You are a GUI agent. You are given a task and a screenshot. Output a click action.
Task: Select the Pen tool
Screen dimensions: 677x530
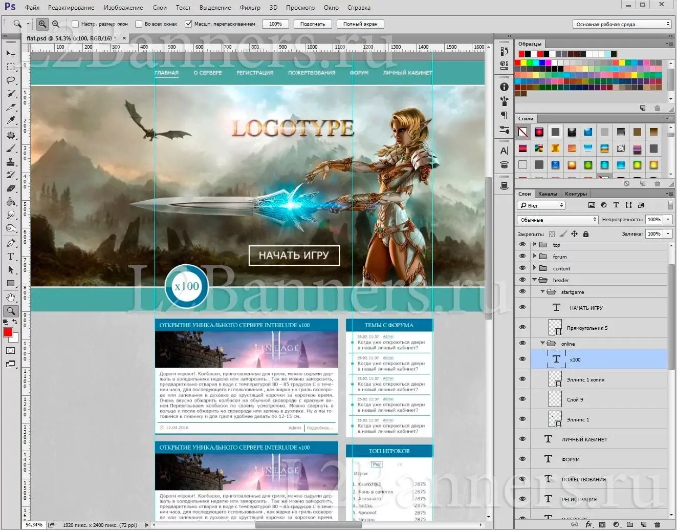(x=11, y=243)
